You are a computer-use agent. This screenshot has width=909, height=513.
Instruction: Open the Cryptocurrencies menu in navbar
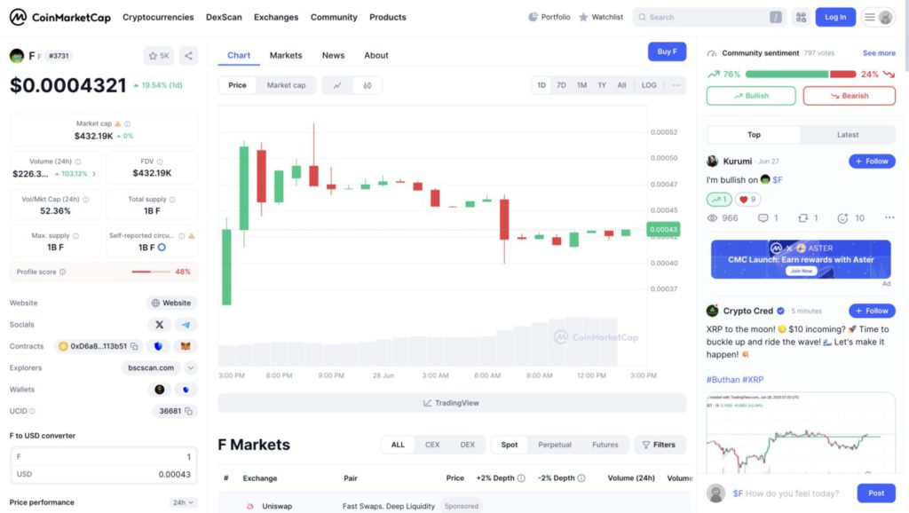coord(158,18)
